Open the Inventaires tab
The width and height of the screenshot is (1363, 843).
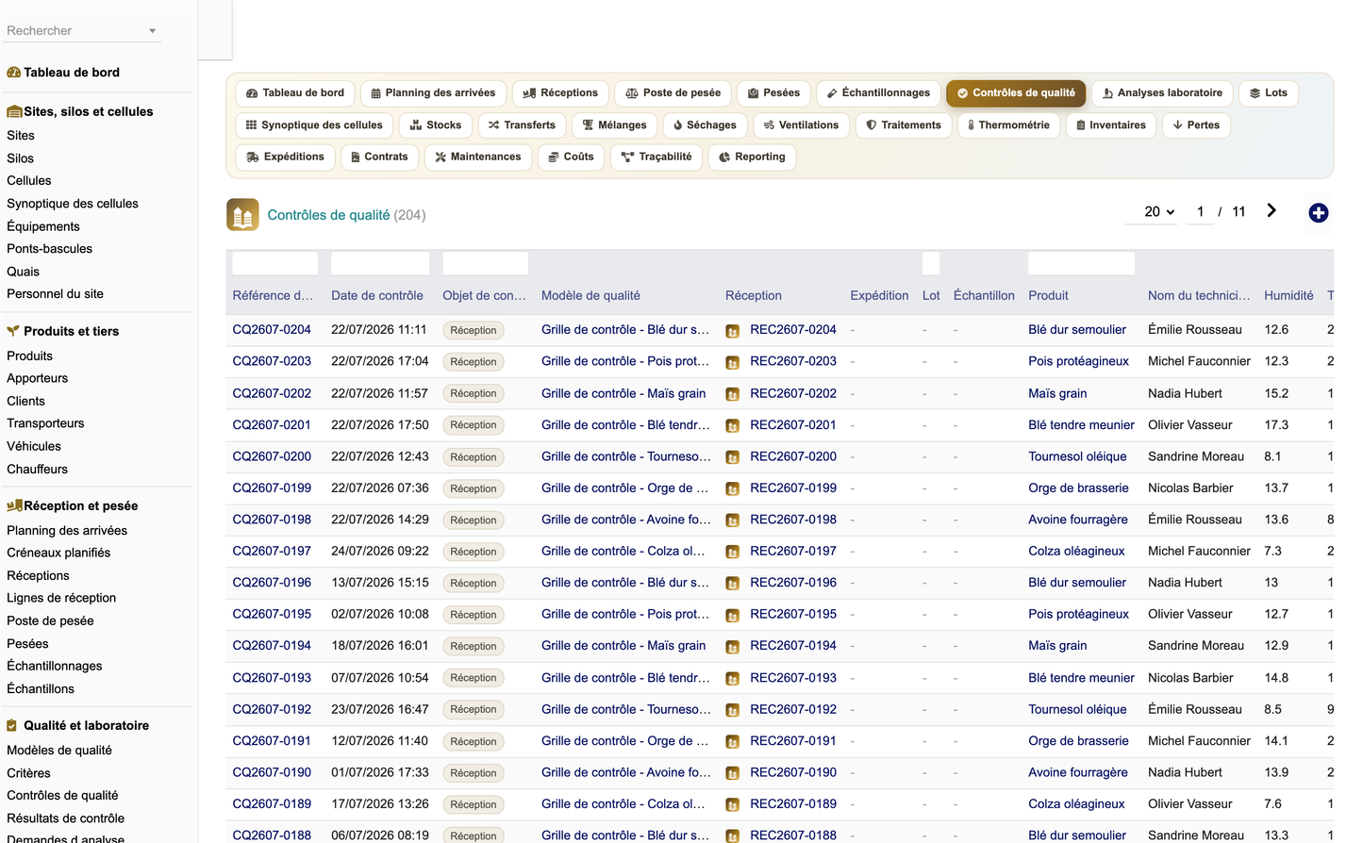pyautogui.click(x=1111, y=125)
